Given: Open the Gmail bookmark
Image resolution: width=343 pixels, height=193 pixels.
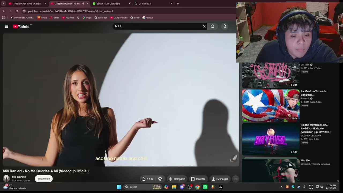Looking at the screenshot, I should click(54, 18).
